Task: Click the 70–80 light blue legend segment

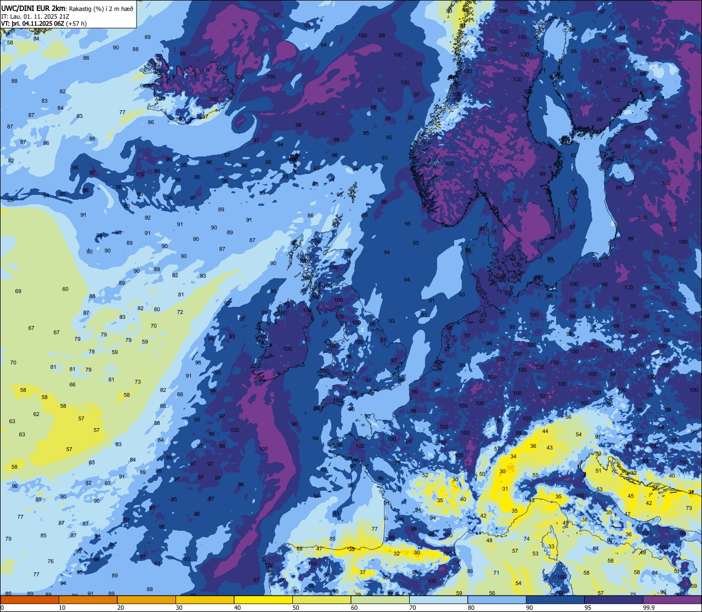Action: pyautogui.click(x=439, y=600)
